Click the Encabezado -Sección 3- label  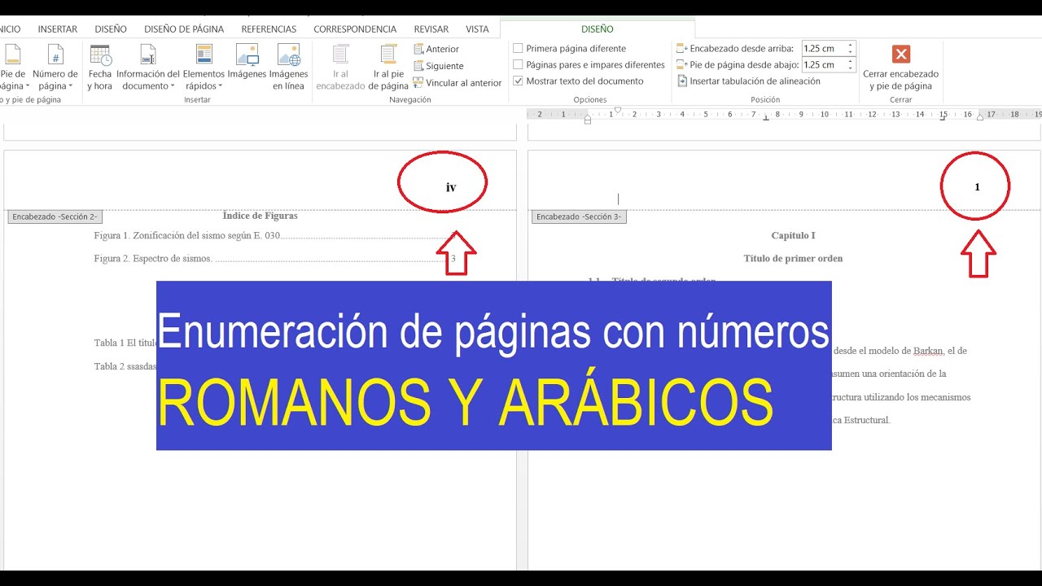[579, 217]
